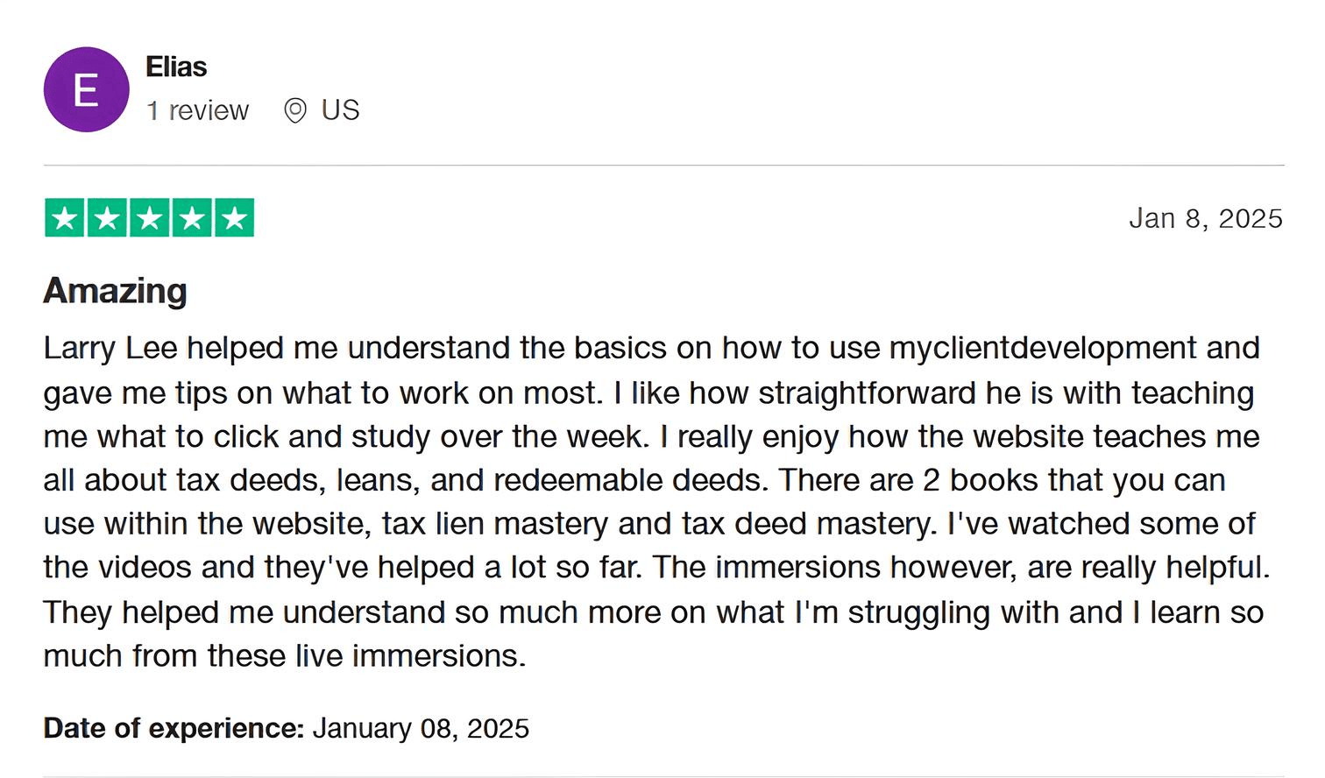1325x778 pixels.
Task: Click the "US" country label
Action: point(340,110)
